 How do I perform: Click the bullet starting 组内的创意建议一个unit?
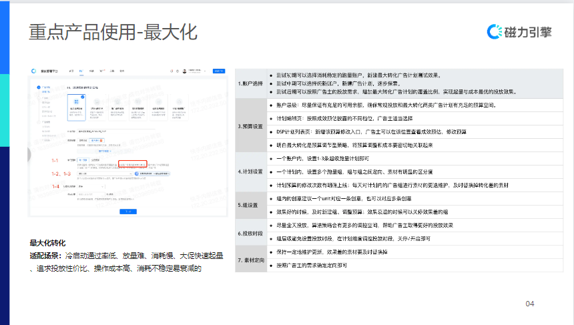click(344, 199)
